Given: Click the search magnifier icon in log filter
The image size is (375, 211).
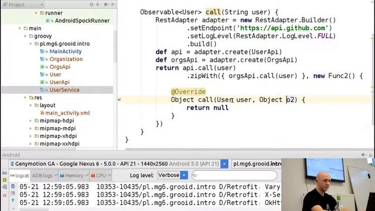Looking at the screenshot, I should 195,175.
